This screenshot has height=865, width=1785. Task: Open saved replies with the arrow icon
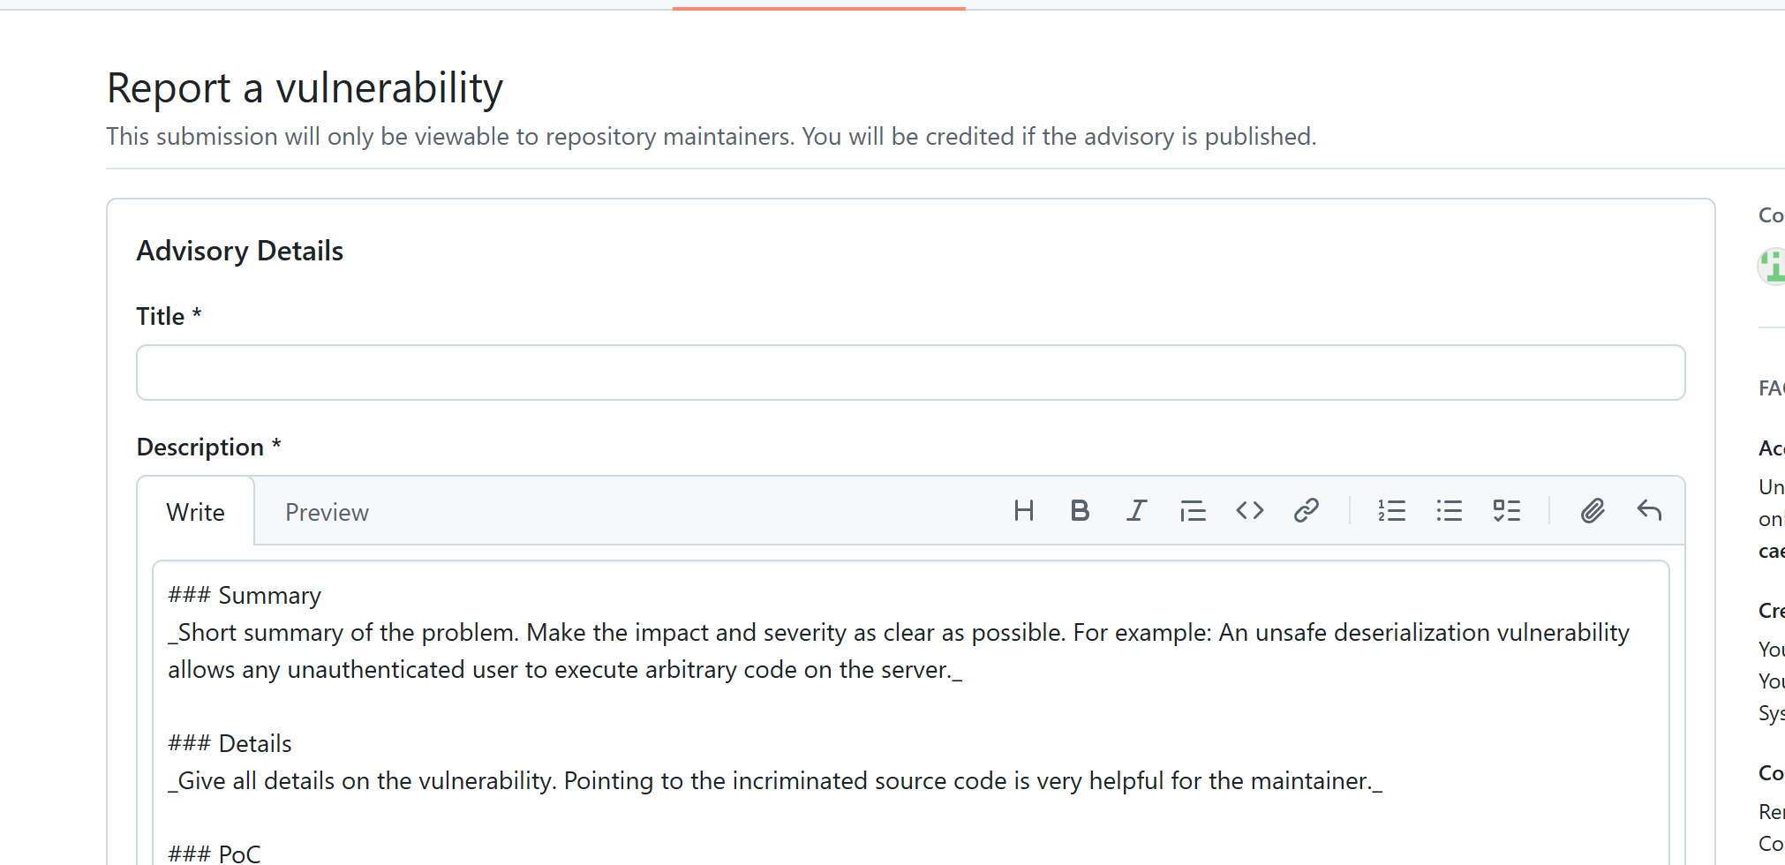[1649, 511]
